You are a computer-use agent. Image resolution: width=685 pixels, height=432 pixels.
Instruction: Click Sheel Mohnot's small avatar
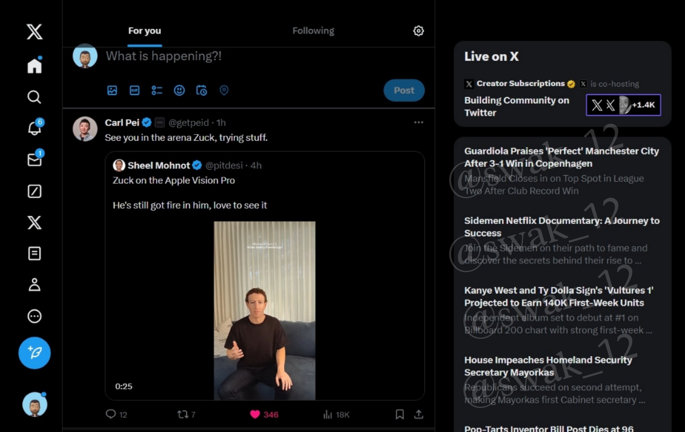click(119, 165)
